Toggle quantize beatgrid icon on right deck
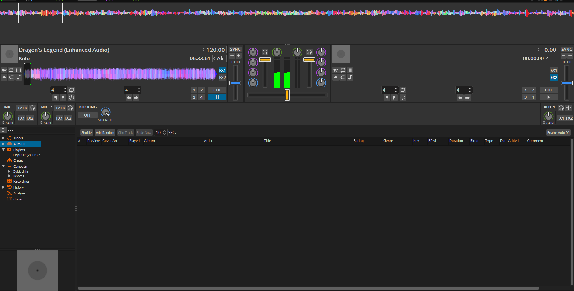The image size is (574, 291). (x=350, y=70)
